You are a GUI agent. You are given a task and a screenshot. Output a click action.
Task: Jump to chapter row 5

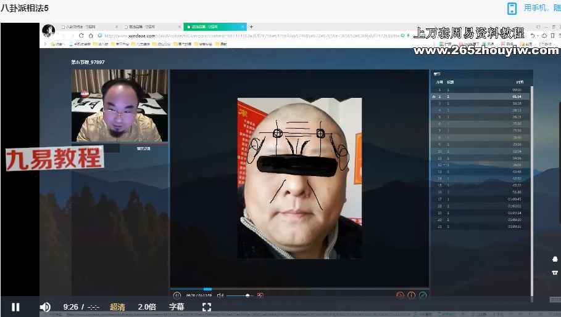point(480,117)
